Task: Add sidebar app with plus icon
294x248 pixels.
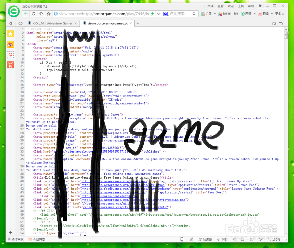Action: [11, 233]
